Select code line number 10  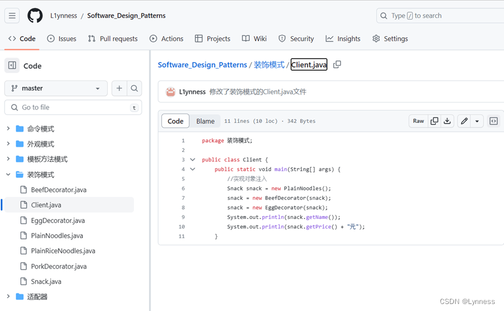[x=182, y=227]
